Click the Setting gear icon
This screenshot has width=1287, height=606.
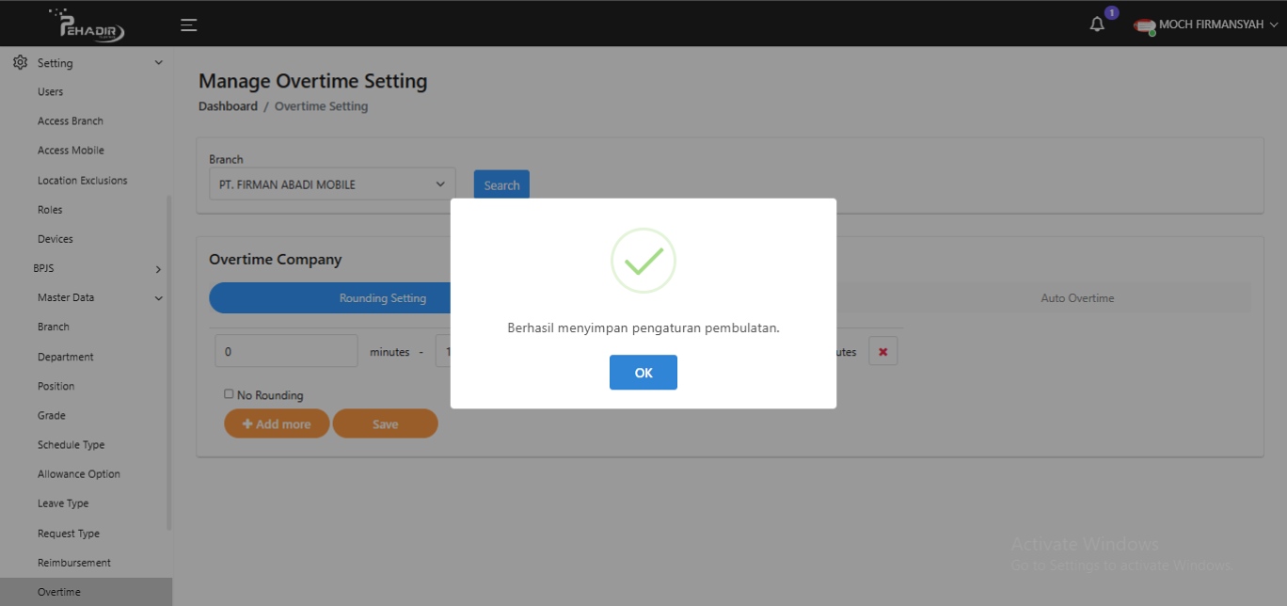click(x=20, y=63)
